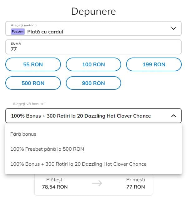
Task: Click the Pay.com logo icon
Action: [18, 32]
